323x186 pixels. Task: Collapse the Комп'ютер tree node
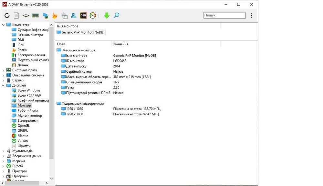coord(3,25)
